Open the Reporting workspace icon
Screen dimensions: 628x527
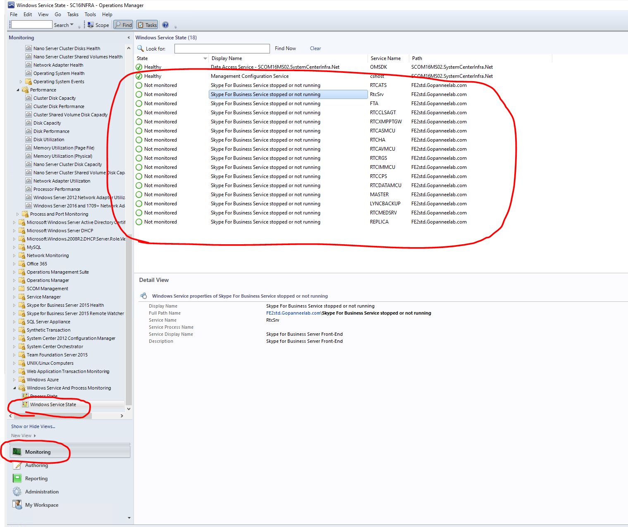click(17, 479)
